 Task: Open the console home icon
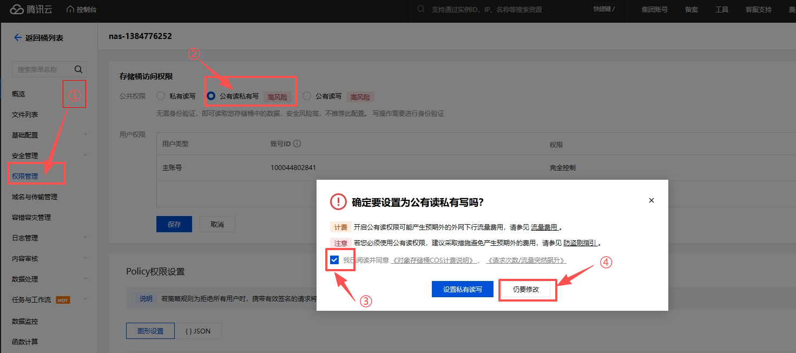(70, 10)
